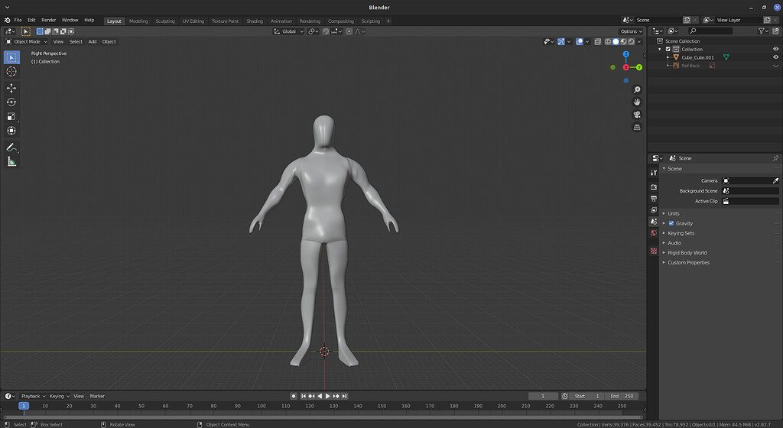Toggle the show gizmo button
Screen dimensions: 783x428
[x=561, y=42]
